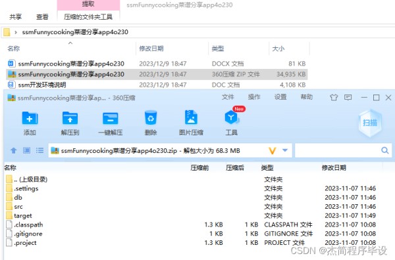
Task: Click the DOCX document file icon
Action: (11, 64)
